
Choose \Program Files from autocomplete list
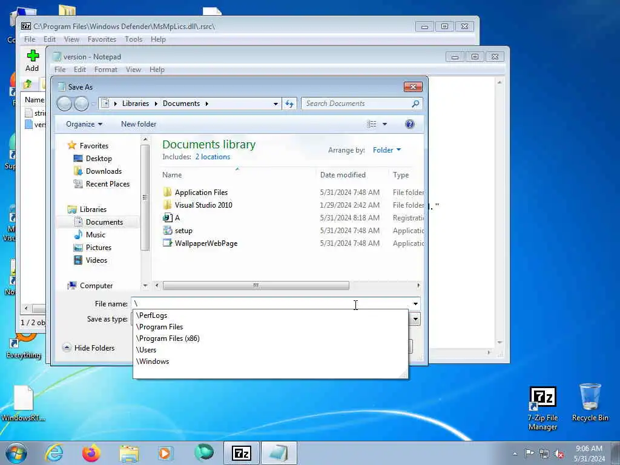(x=271, y=327)
